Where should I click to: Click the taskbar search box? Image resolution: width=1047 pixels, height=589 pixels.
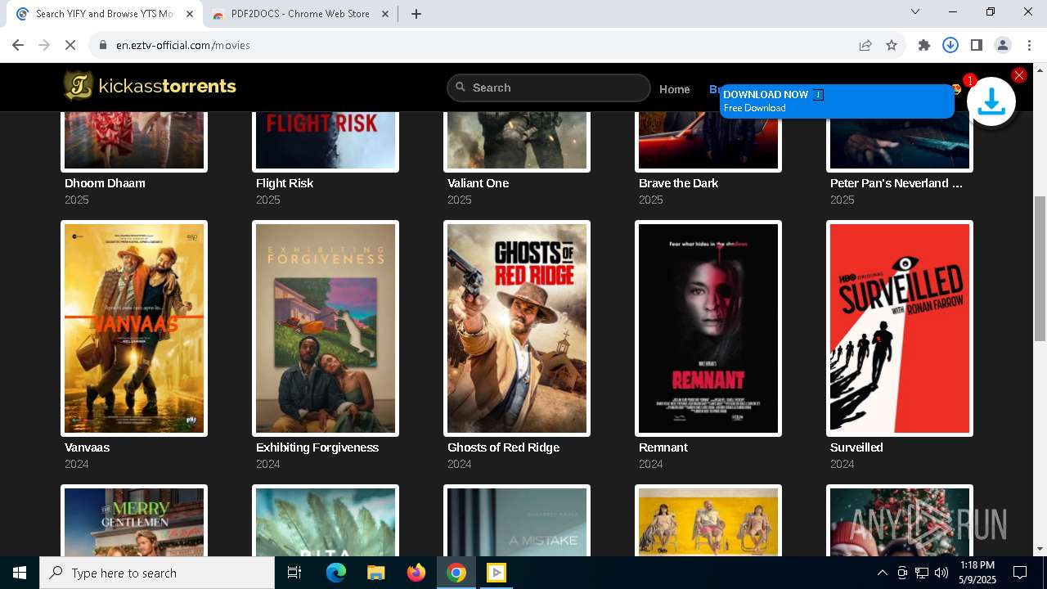coord(157,573)
